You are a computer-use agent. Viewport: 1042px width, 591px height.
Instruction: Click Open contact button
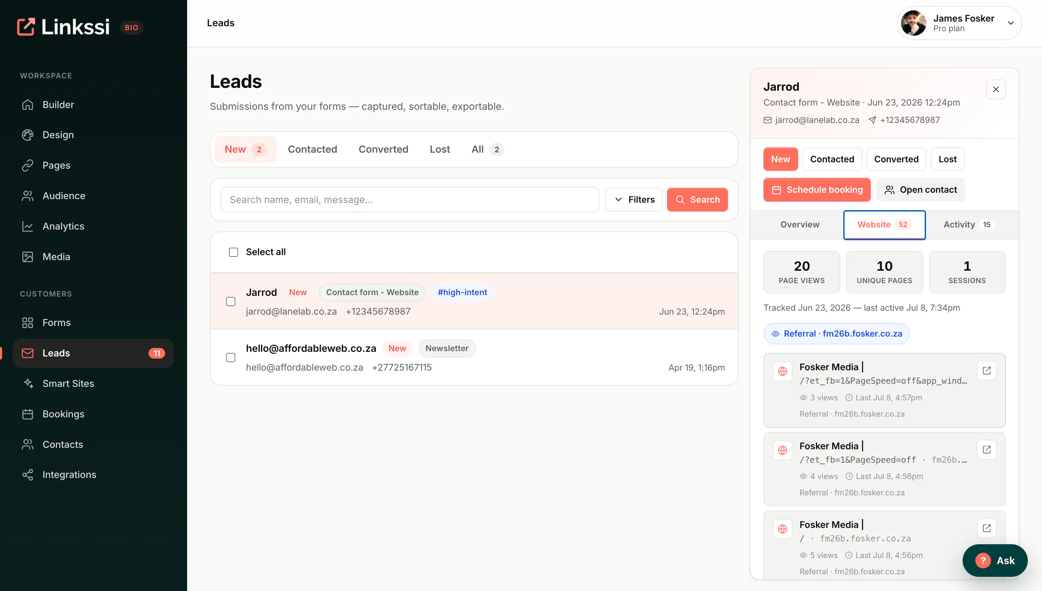point(920,190)
